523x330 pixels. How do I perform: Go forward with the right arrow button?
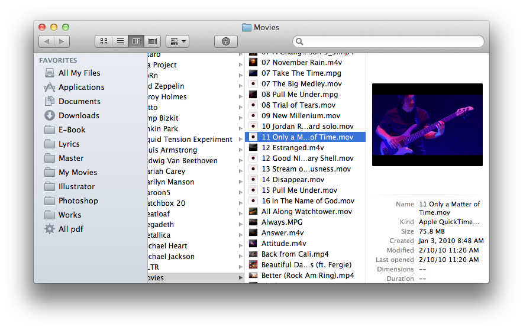tap(62, 41)
